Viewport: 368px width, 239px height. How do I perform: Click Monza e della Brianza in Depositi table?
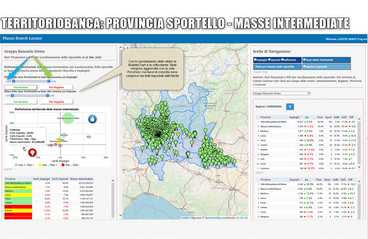(x=270, y=189)
